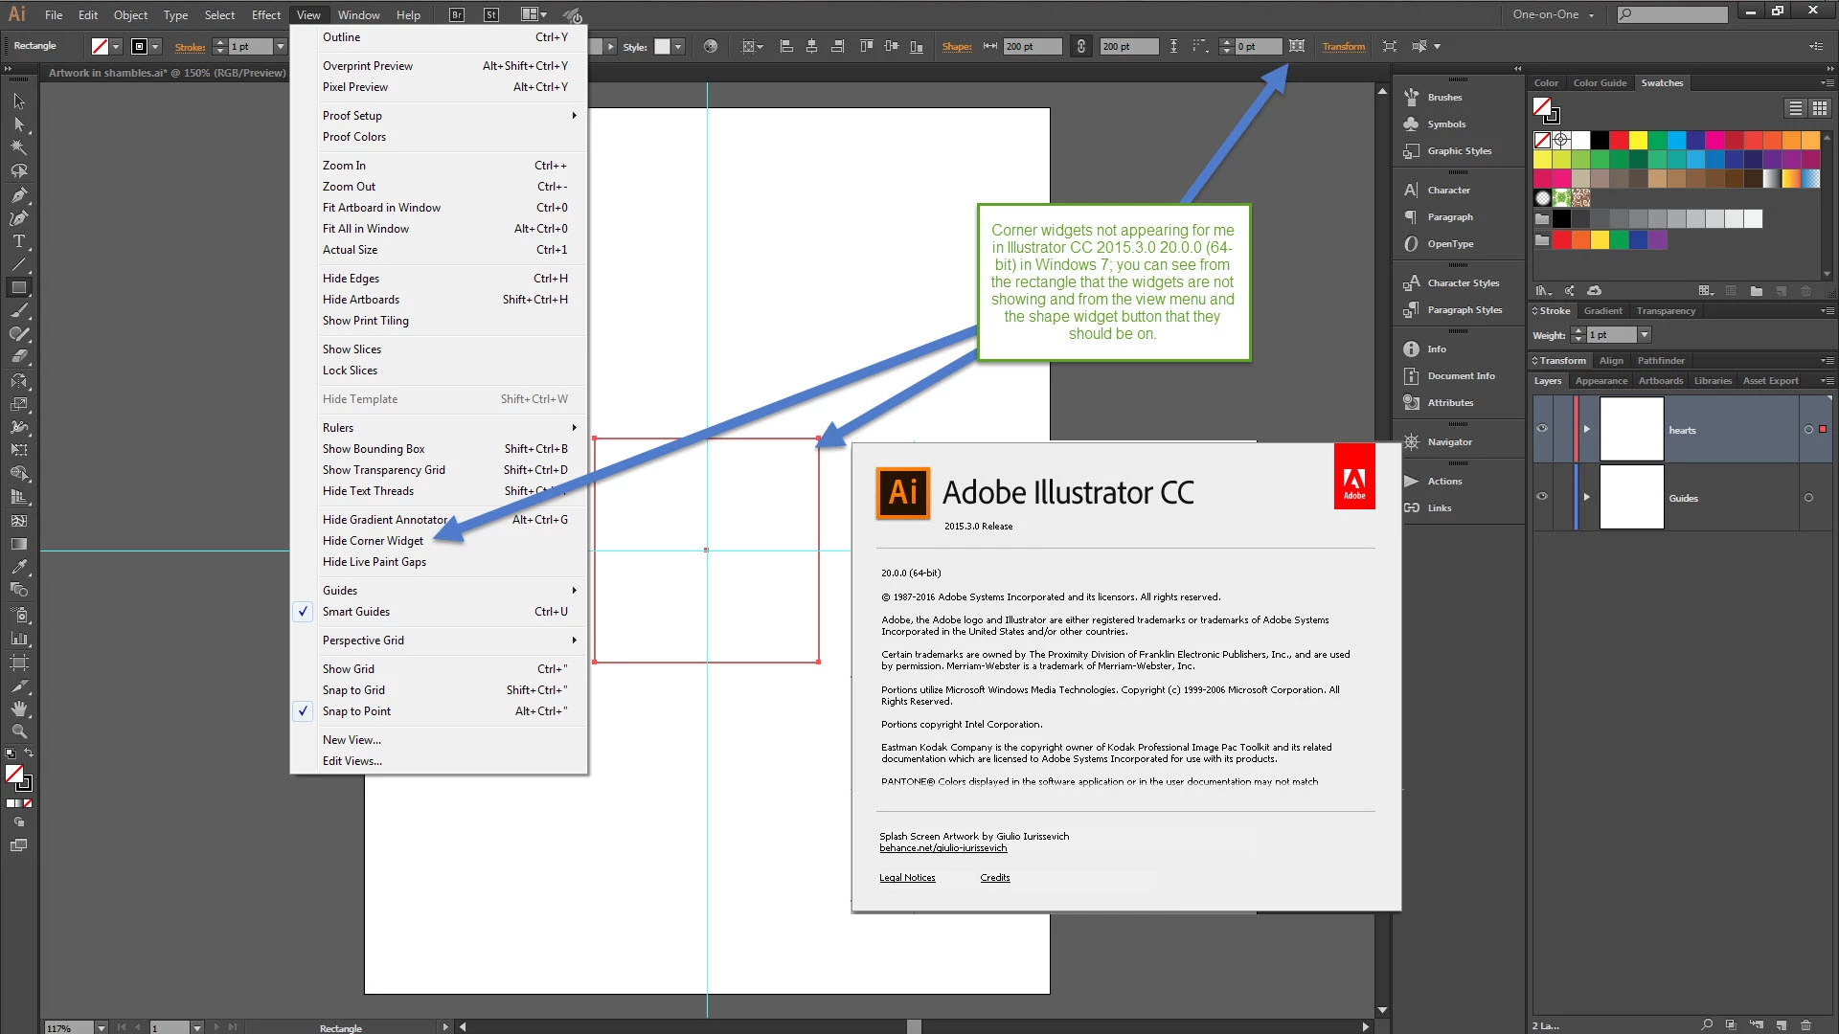Open the One-on-One workspace dropdown
1839x1034 pixels.
click(x=1554, y=14)
